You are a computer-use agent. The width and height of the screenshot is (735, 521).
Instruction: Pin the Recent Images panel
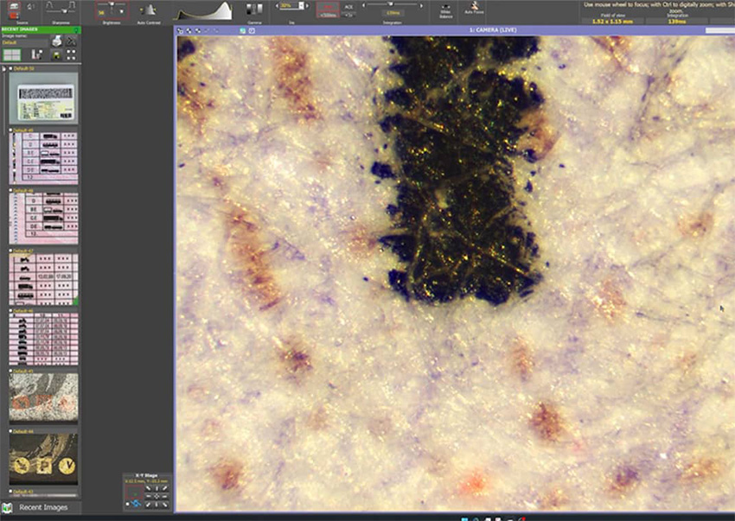coord(76,29)
